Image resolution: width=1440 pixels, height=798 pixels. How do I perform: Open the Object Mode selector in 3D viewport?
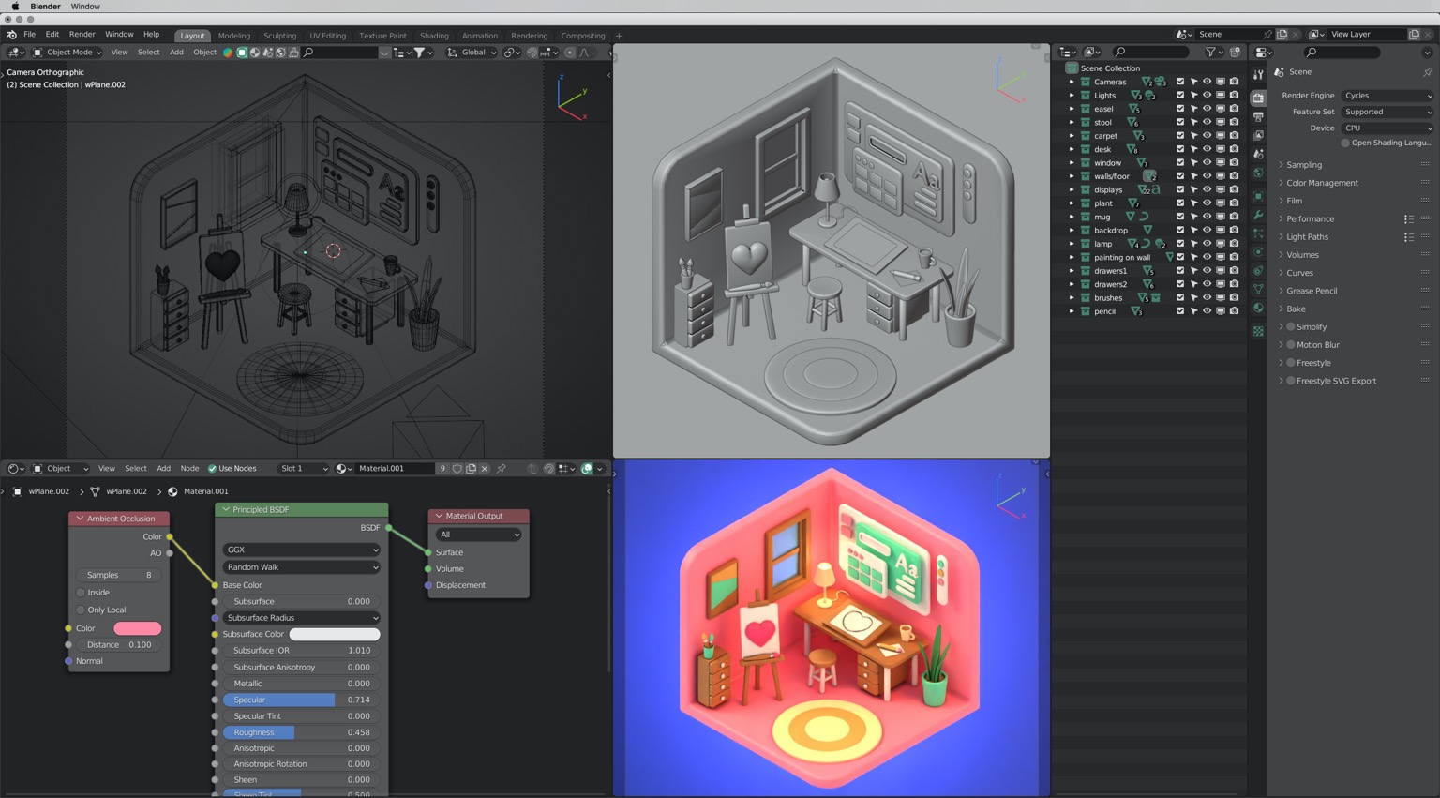(x=67, y=53)
